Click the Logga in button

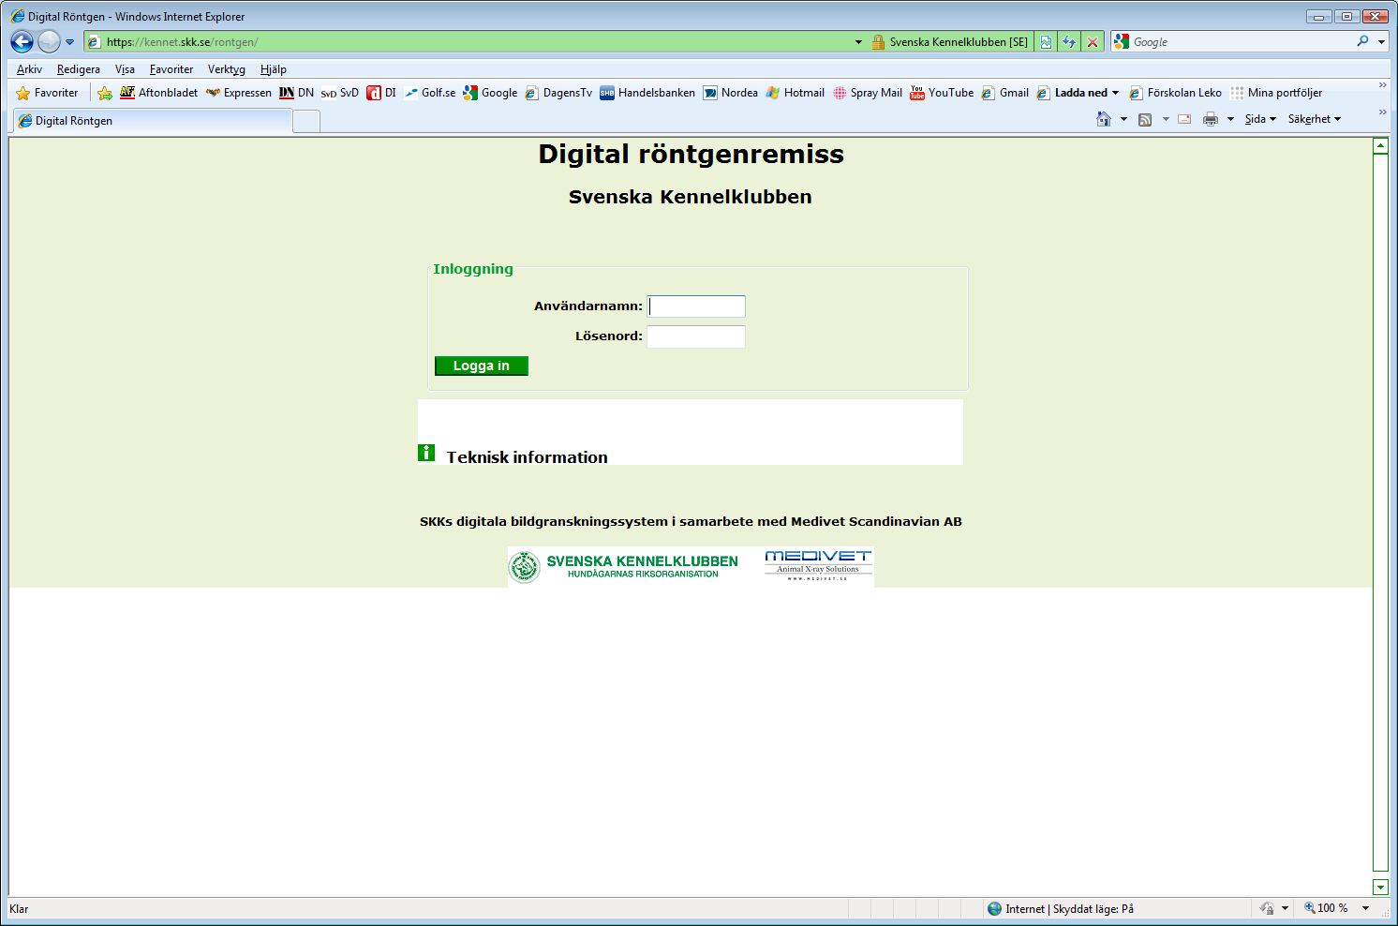coord(482,366)
